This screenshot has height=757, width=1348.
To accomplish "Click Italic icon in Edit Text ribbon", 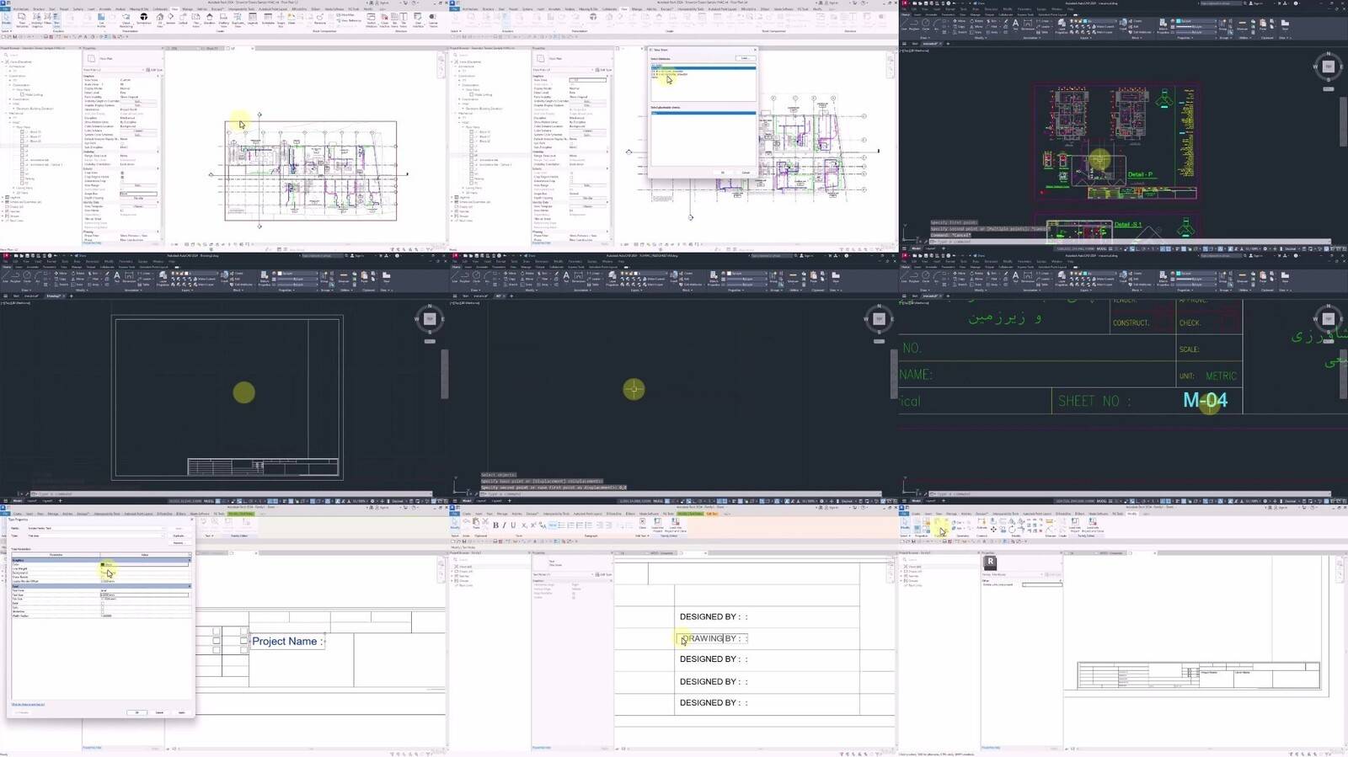I will click(504, 525).
